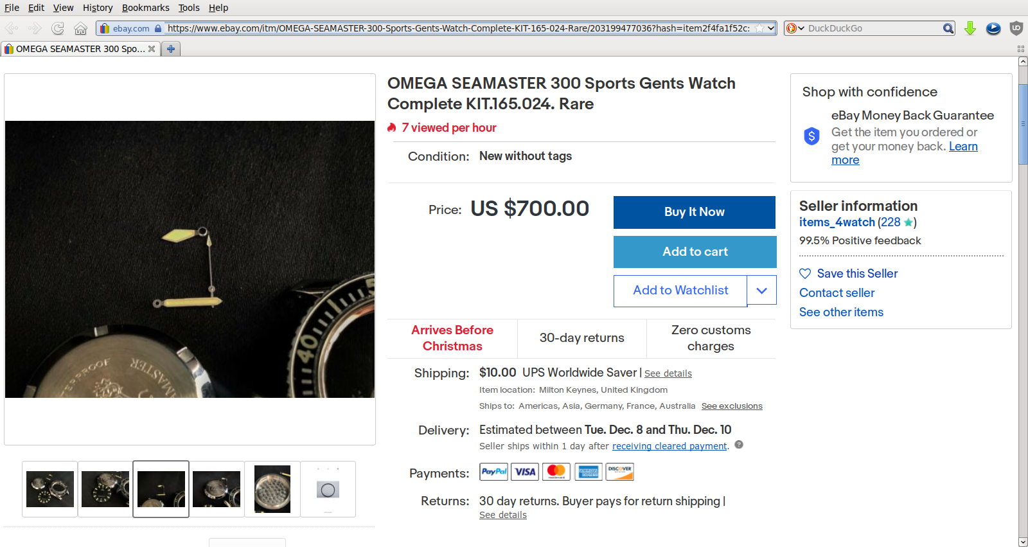Toggle the Save this Seller heart

pyautogui.click(x=805, y=274)
